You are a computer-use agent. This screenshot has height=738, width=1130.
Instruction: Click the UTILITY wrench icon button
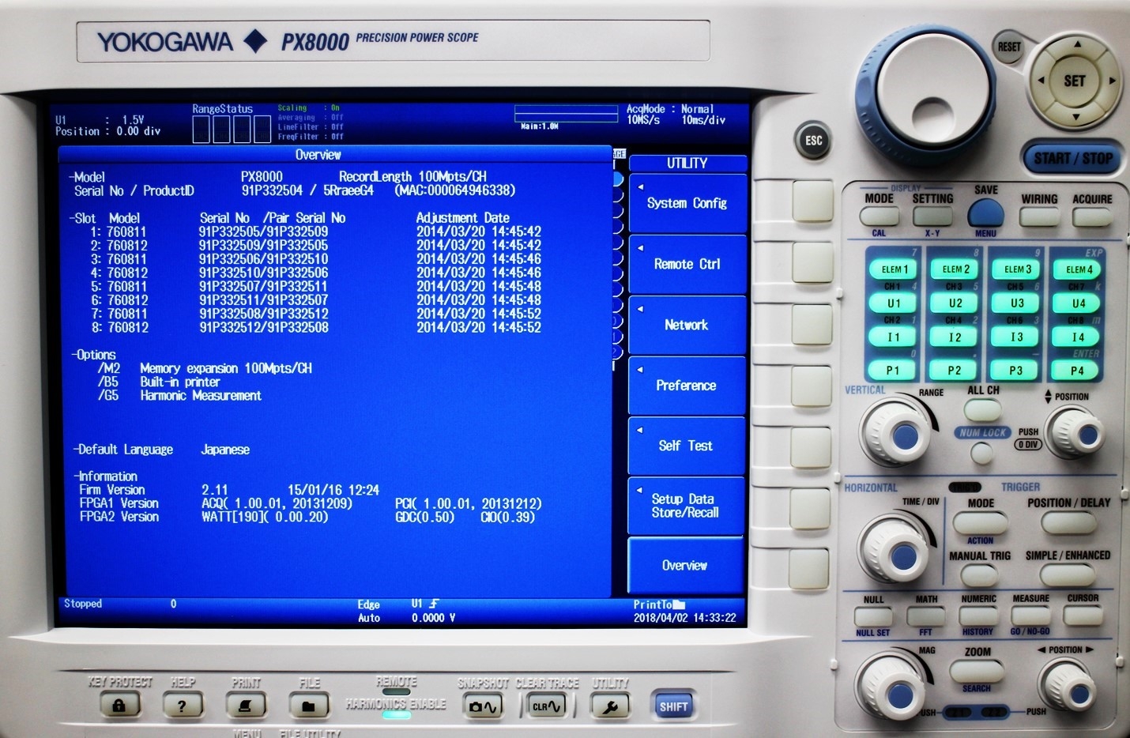(x=609, y=706)
